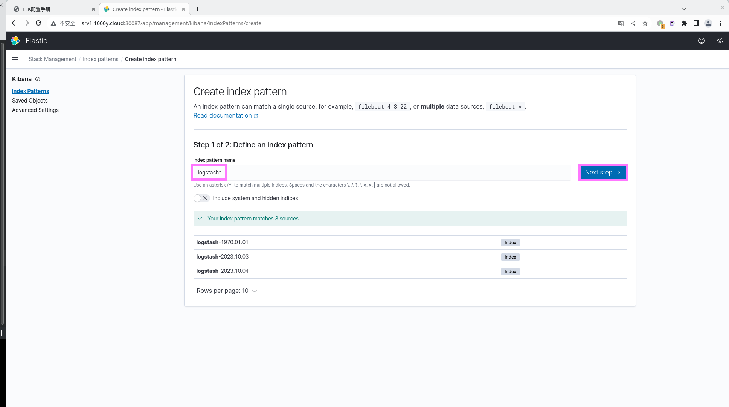
Task: Close the Create index pattern tab
Action: (183, 9)
